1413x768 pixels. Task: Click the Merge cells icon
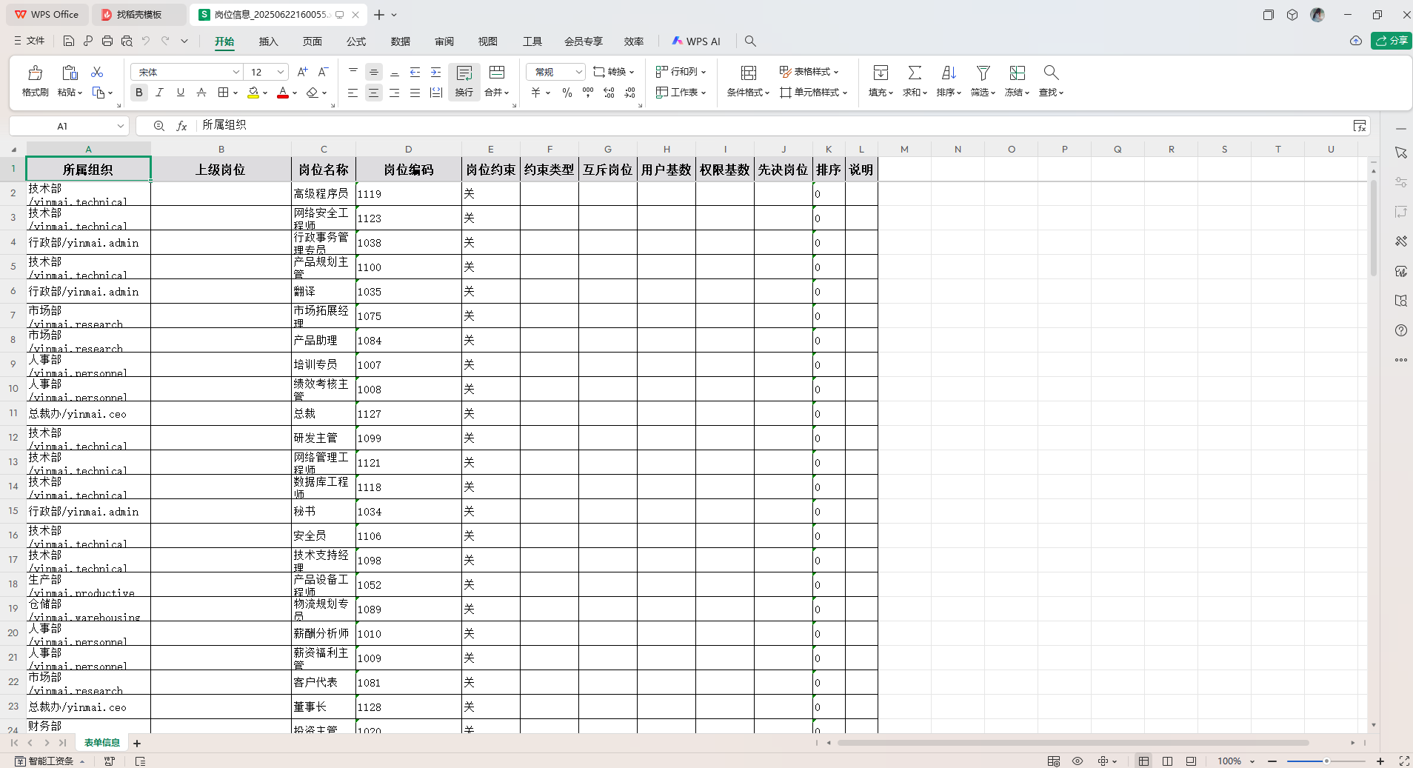497,73
